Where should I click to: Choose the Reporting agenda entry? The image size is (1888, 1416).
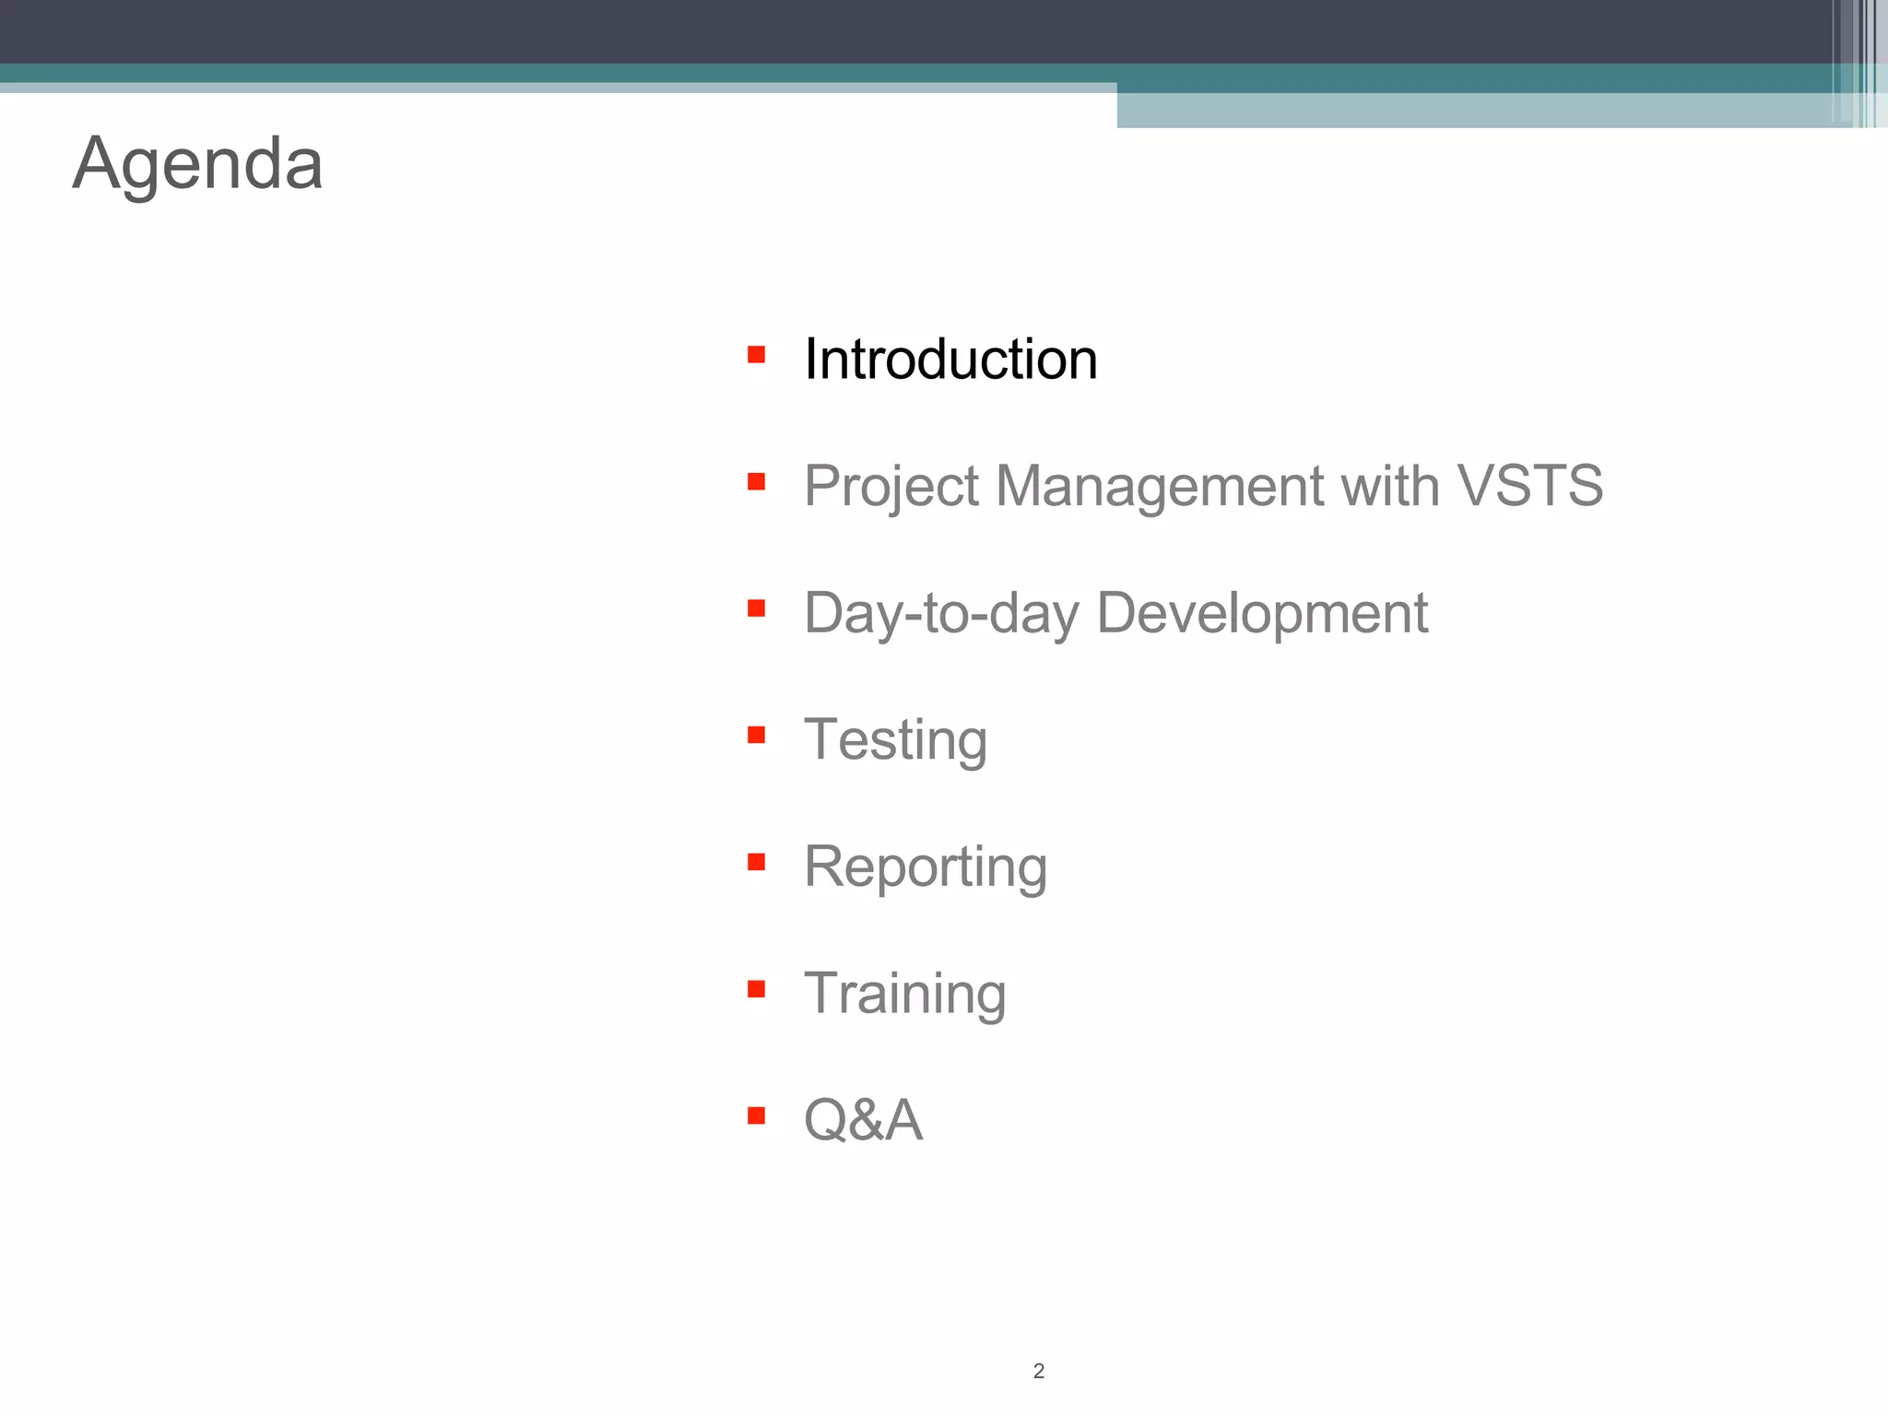926,867
